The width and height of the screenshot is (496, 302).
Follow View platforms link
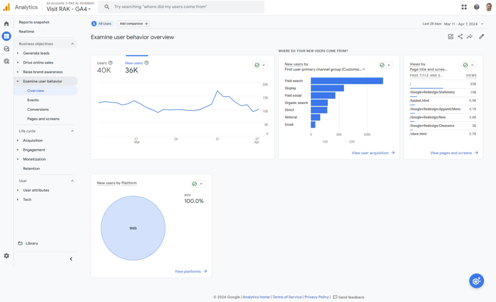[191, 272]
